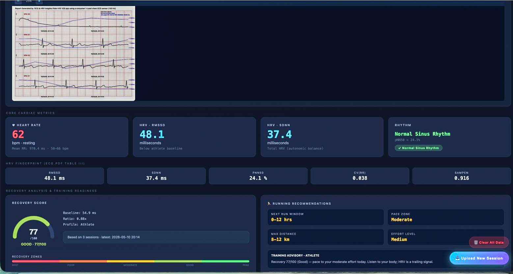This screenshot has height=274, width=513.
Task: Open the ECG report page thumbnail
Action: click(x=73, y=53)
